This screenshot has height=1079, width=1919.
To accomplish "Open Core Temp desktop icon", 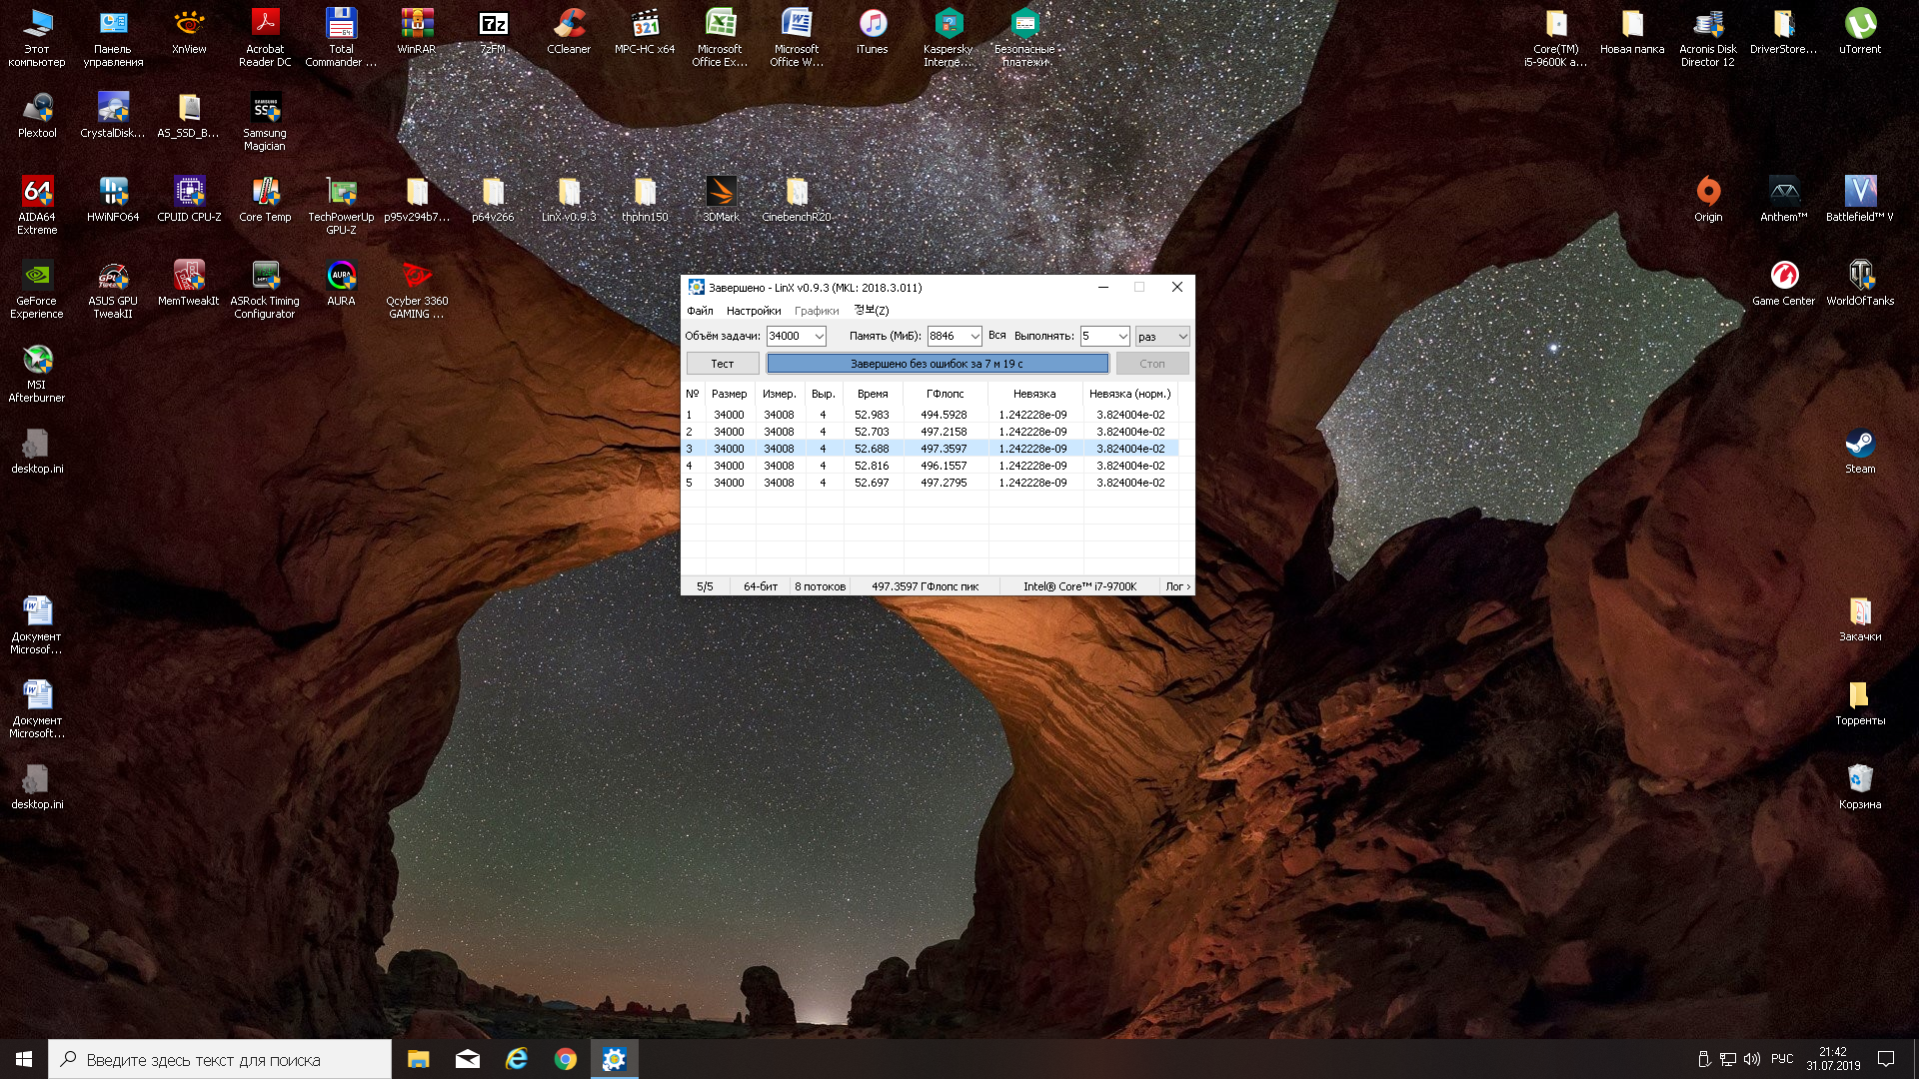I will tap(265, 192).
